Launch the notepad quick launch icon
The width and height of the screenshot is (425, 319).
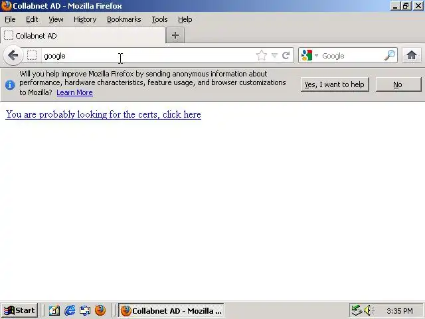click(54, 310)
